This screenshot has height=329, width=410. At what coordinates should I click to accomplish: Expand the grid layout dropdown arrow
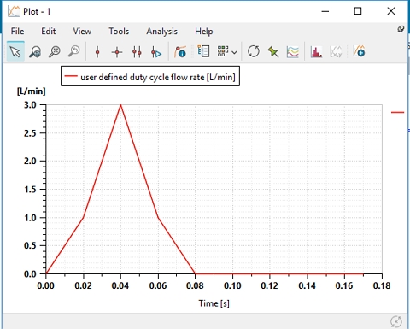click(234, 52)
